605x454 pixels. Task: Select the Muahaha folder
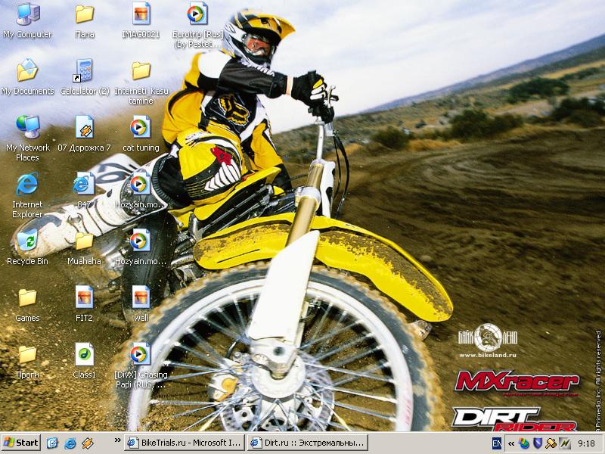click(x=84, y=241)
